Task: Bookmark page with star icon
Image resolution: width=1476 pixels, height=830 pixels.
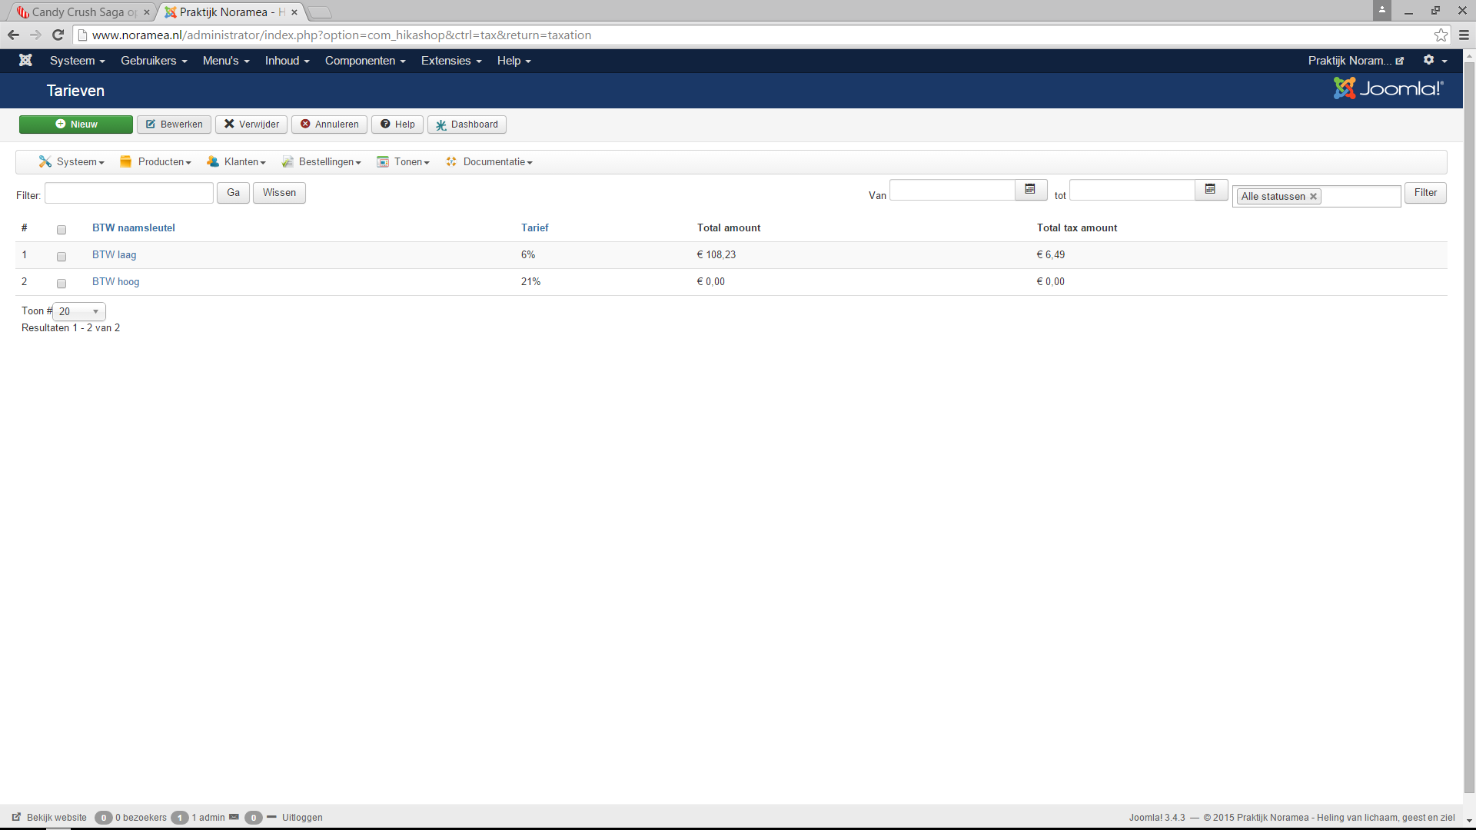Action: pyautogui.click(x=1441, y=35)
